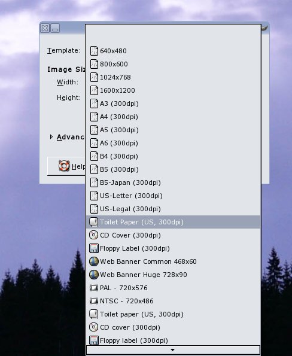Click the dialog's close X button
This screenshot has height=356, width=292.
tap(45, 28)
